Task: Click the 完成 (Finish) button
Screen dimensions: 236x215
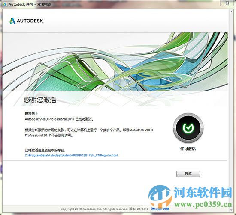Action: [188, 174]
